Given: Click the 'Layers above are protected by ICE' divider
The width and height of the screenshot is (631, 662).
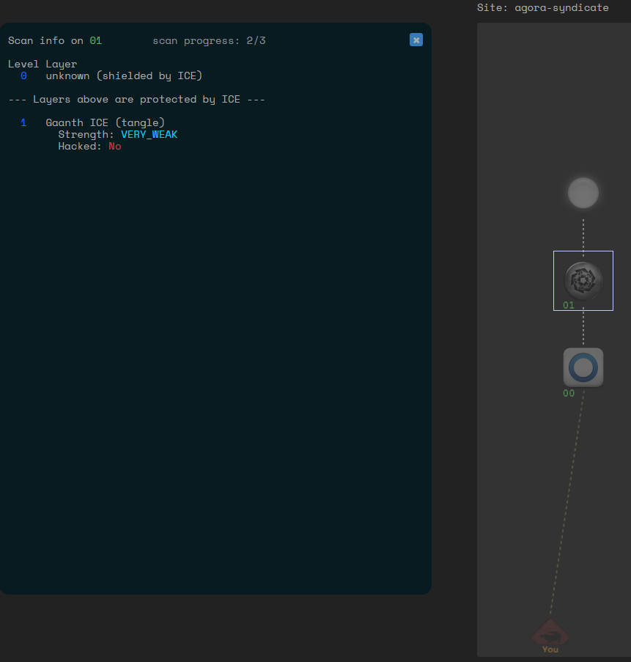Looking at the screenshot, I should 136,100.
